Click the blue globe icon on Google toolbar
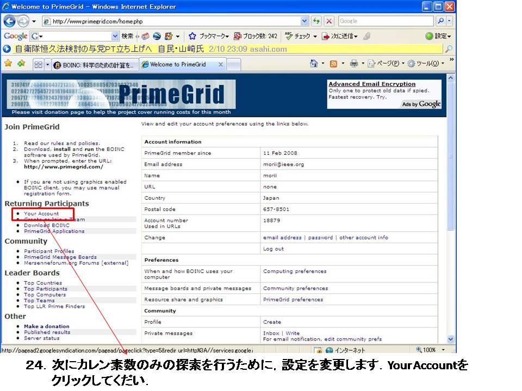The width and height of the screenshot is (522, 391). 157,36
